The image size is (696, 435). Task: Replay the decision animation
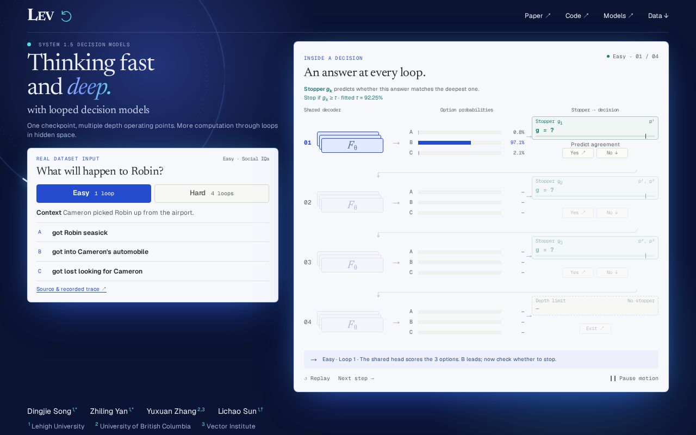click(317, 378)
